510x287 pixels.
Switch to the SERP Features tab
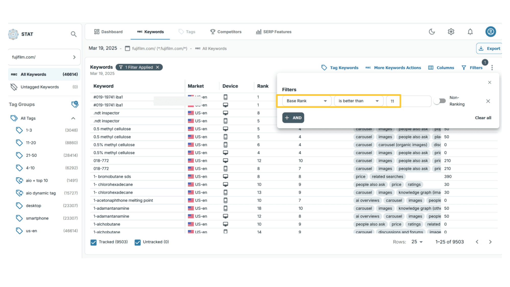click(x=273, y=32)
